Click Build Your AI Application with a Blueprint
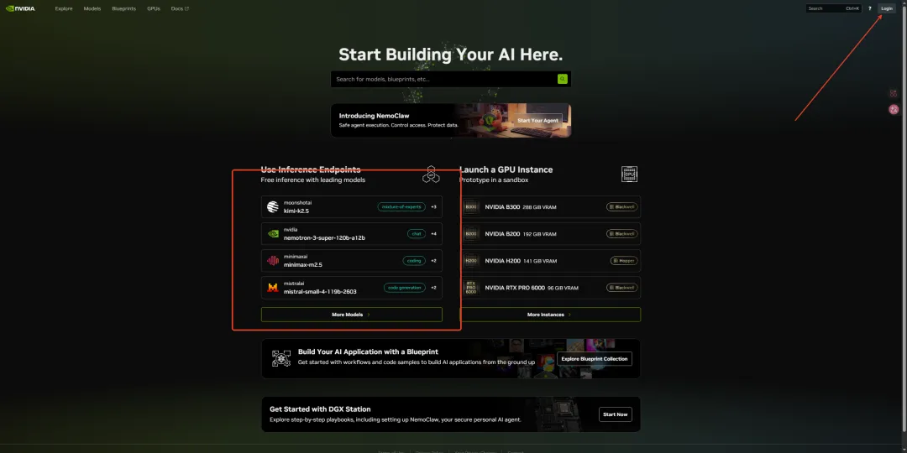Image resolution: width=907 pixels, height=453 pixels. (x=368, y=351)
